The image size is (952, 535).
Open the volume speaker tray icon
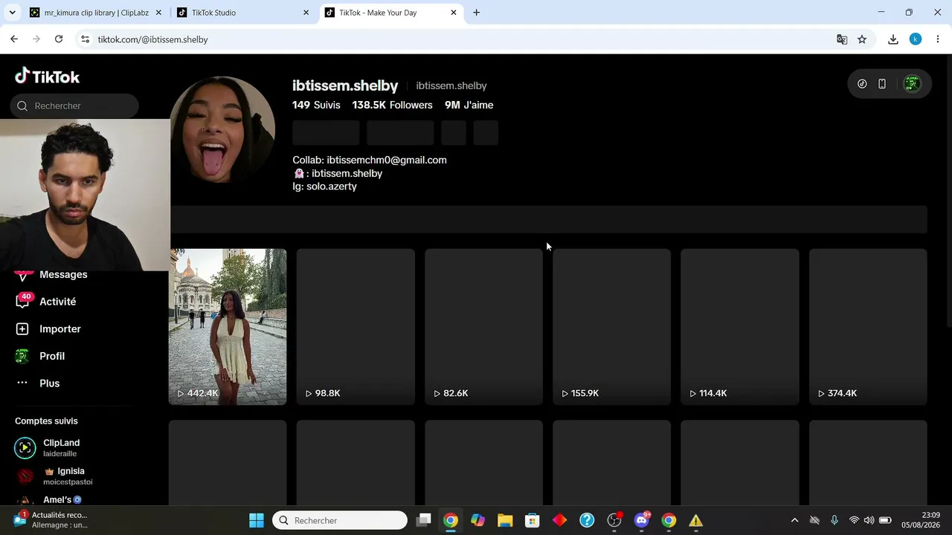point(869,520)
